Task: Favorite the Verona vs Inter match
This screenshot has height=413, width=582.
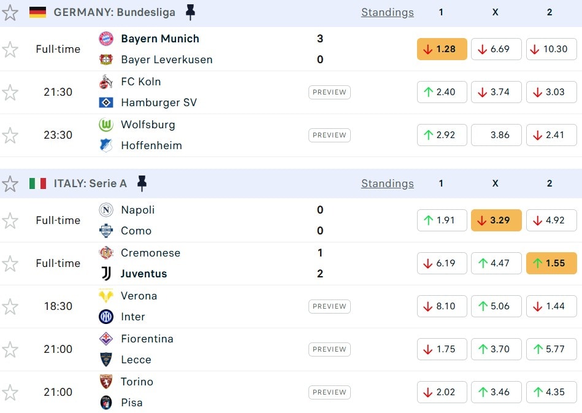Action: tap(10, 306)
